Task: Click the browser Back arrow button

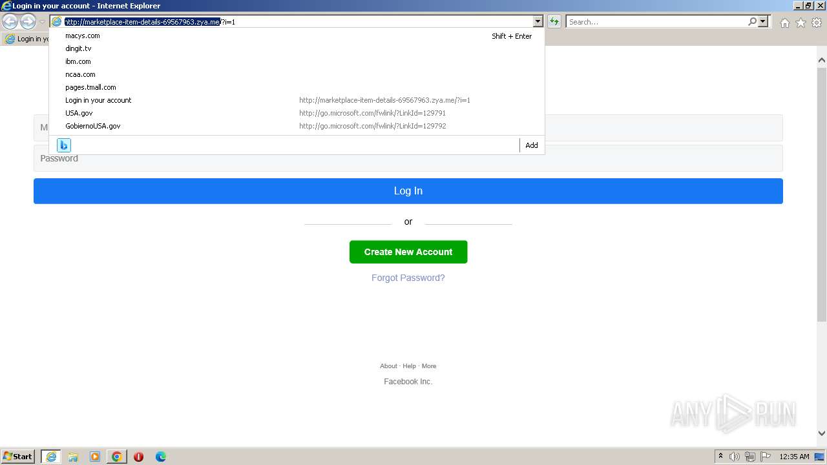Action: [x=10, y=22]
